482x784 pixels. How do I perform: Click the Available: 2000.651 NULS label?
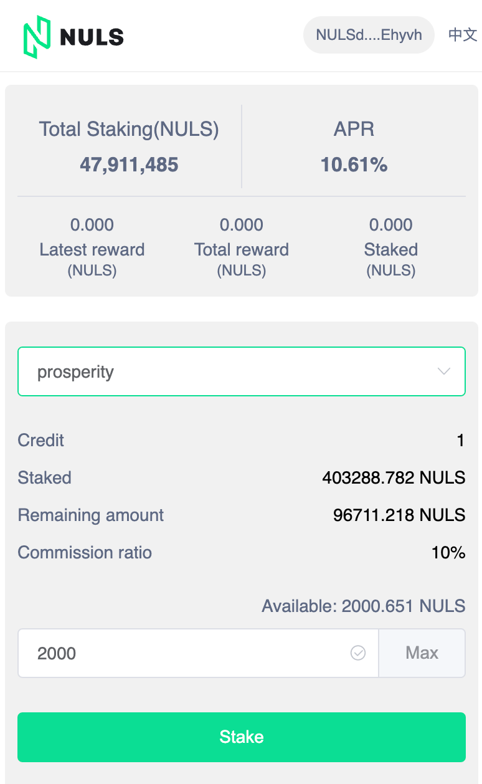coord(364,606)
